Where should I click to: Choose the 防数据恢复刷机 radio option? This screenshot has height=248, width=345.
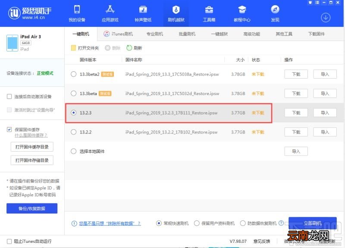tap(243, 223)
